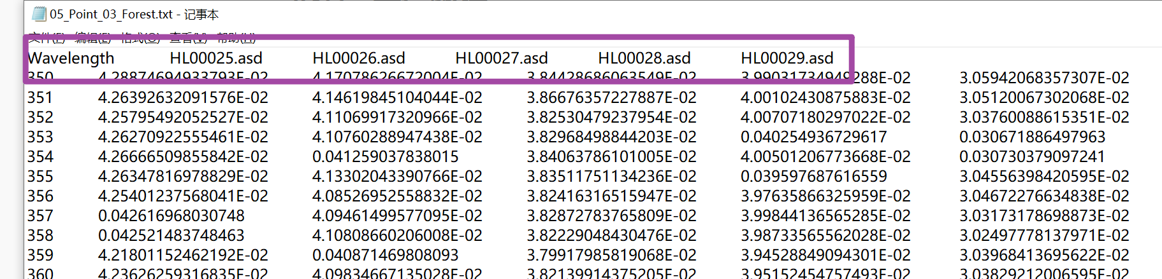Click the Notepad icon in title bar
This screenshot has width=1162, height=279.
pyautogui.click(x=39, y=14)
